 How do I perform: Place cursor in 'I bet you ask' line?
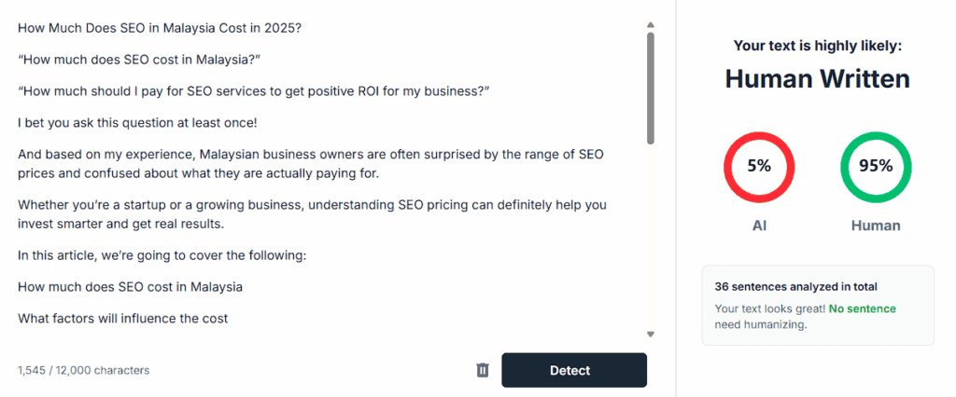pos(129,122)
